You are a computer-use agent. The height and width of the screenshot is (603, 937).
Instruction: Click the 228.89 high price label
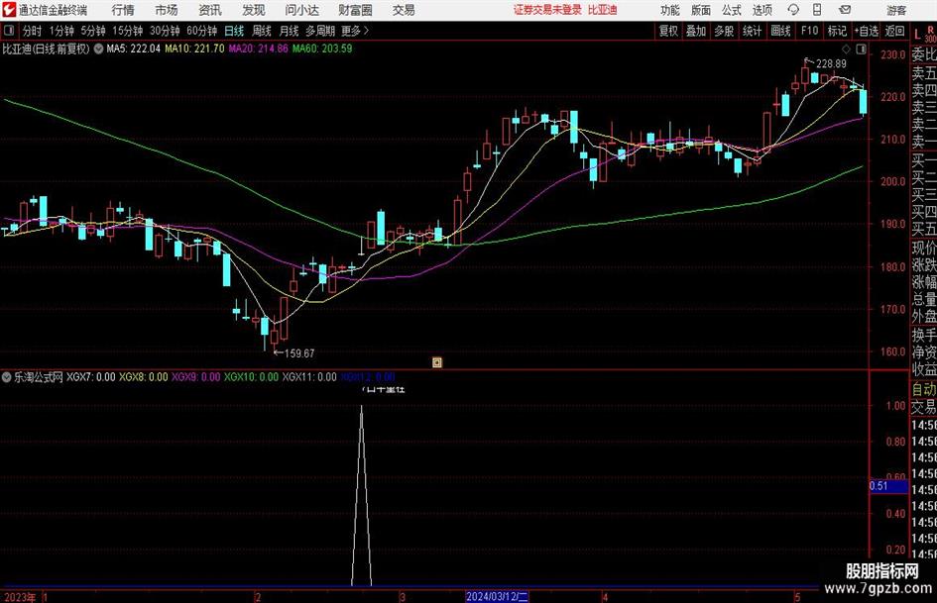pyautogui.click(x=831, y=64)
